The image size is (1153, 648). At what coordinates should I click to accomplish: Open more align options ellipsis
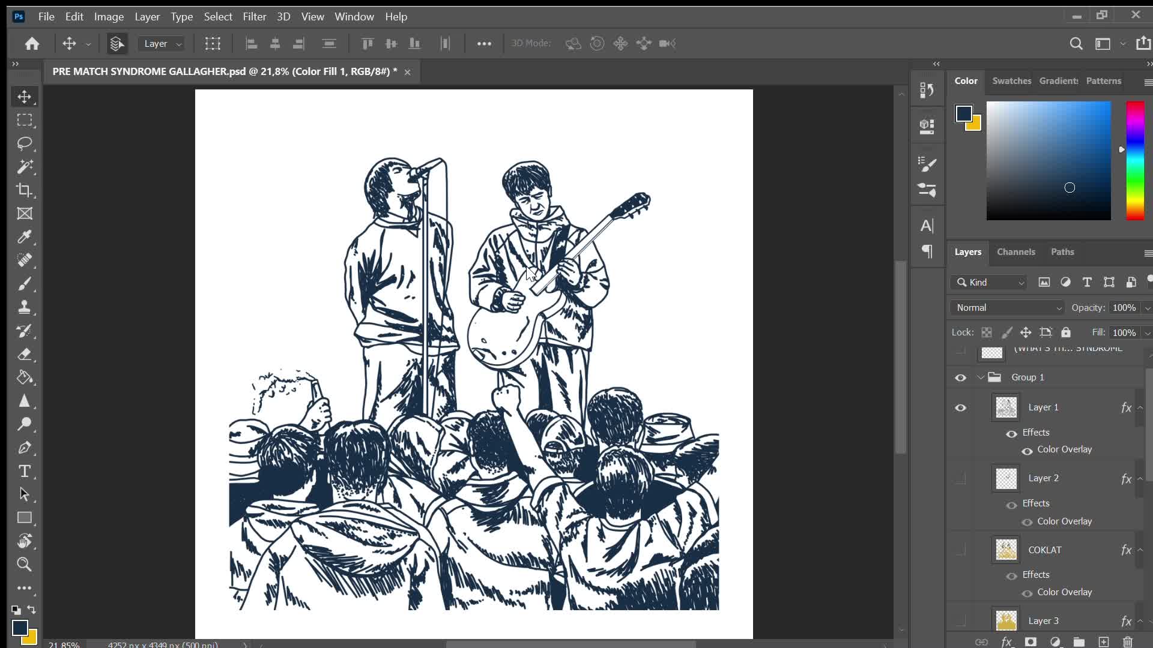coord(484,43)
